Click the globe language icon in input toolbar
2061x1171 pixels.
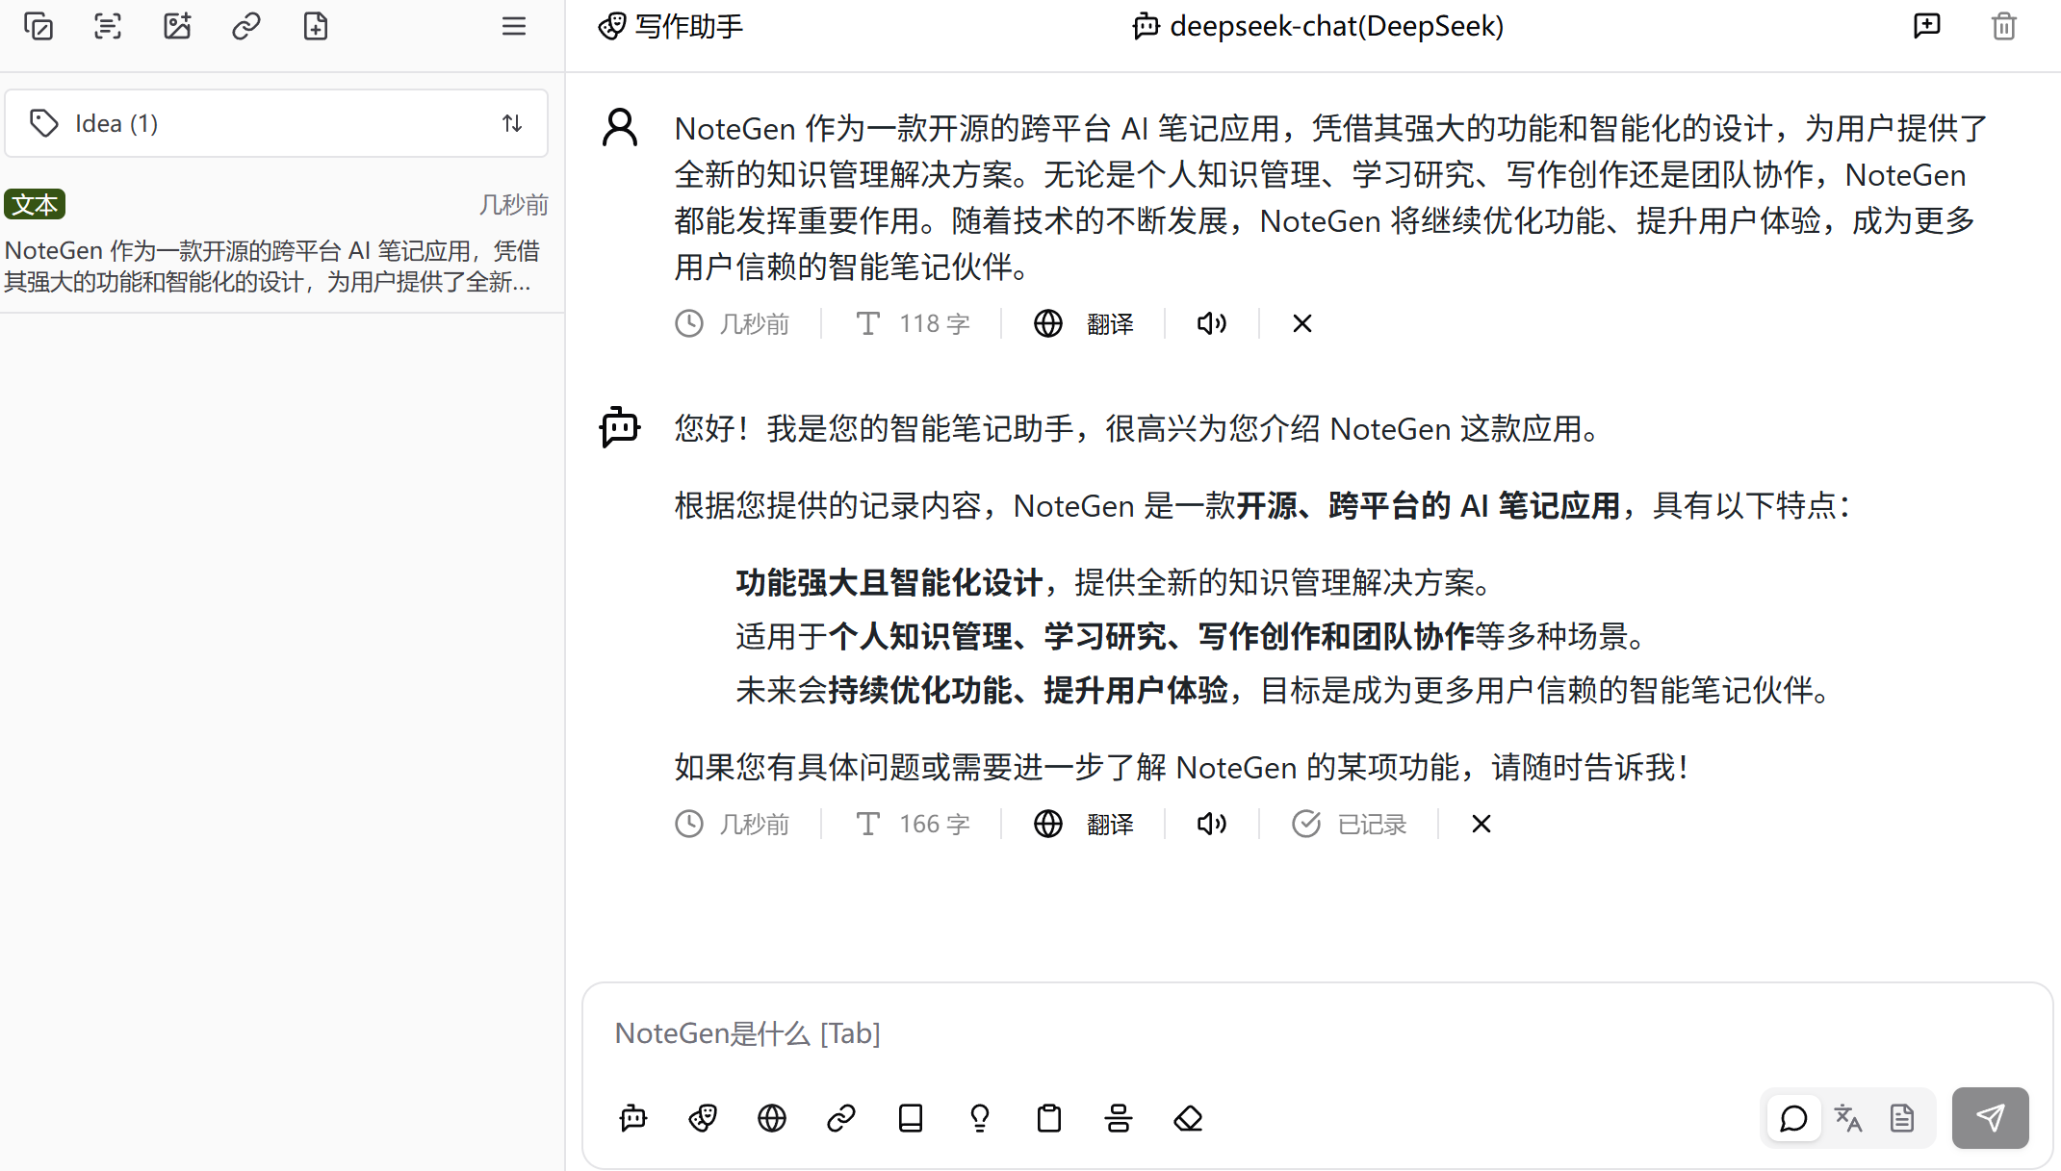coord(772,1118)
